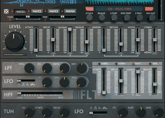Click the amp envelope DECAY fader
The width and height of the screenshot is (165, 118).
pyautogui.click(x=53, y=40)
